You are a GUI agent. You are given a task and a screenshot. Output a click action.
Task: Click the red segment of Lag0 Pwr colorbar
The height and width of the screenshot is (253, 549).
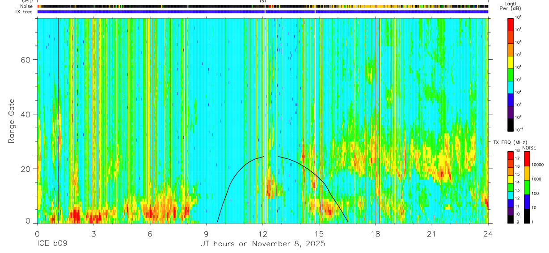pos(511,24)
